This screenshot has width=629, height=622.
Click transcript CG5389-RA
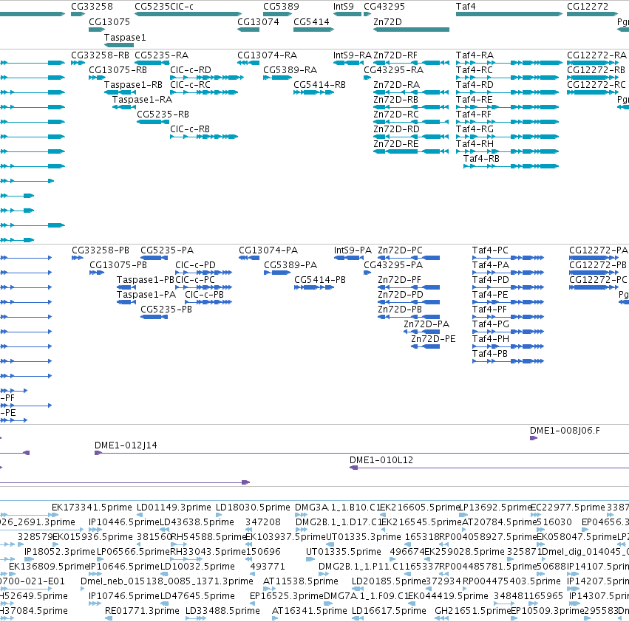tap(290, 69)
